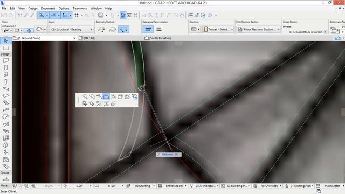The height and width of the screenshot is (194, 345).
Task: Select the Object tool in the toolbox
Action: [x=6, y=152]
